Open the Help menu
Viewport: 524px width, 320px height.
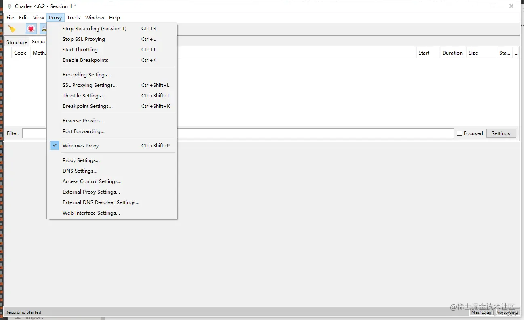[x=114, y=18]
